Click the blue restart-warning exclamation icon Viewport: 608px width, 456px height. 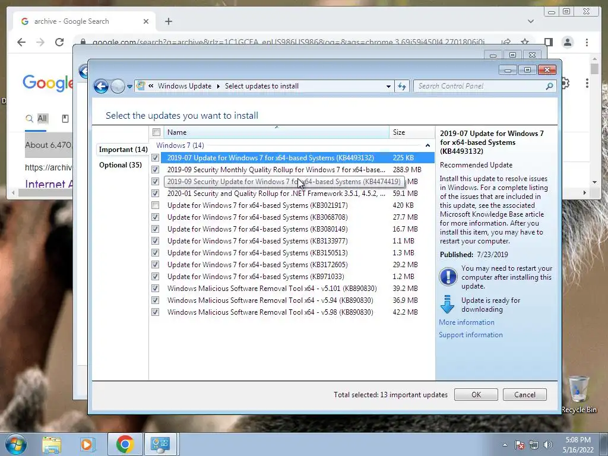pos(448,277)
